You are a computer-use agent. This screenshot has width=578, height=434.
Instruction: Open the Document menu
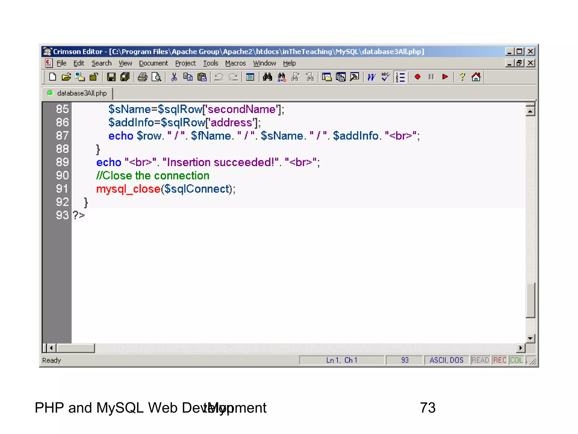click(x=154, y=63)
